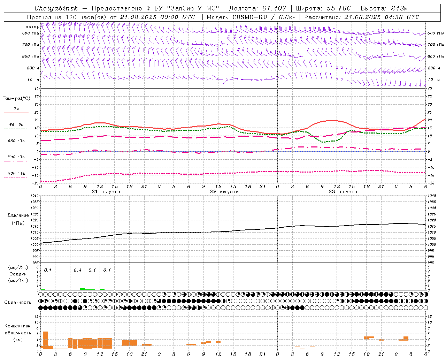446x357 pixels.
Task: Select the 'Предоставлено ФГБУ "ЗапСиб УГМС"' provider text
Action: coord(155,8)
